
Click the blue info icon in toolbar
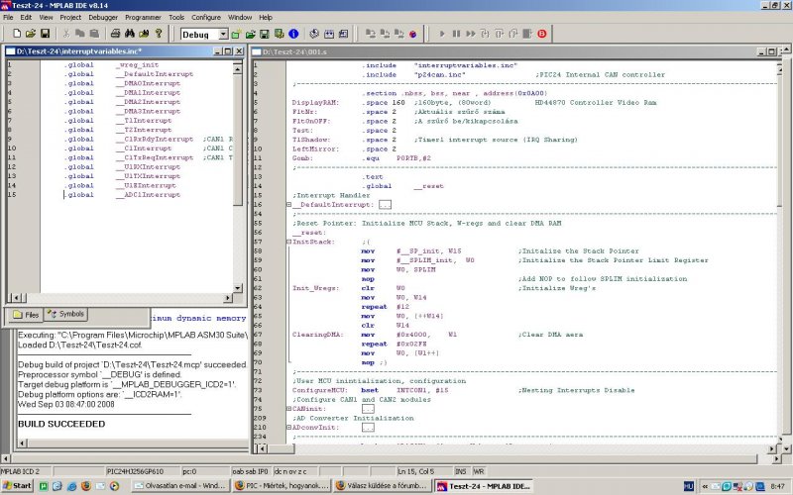[293, 34]
